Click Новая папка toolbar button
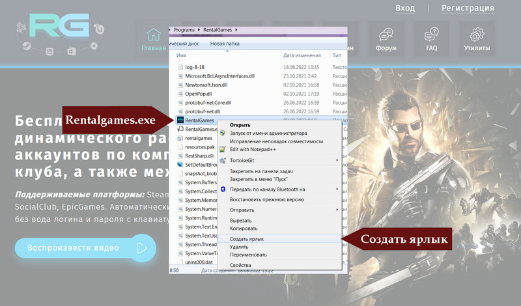 225,44
